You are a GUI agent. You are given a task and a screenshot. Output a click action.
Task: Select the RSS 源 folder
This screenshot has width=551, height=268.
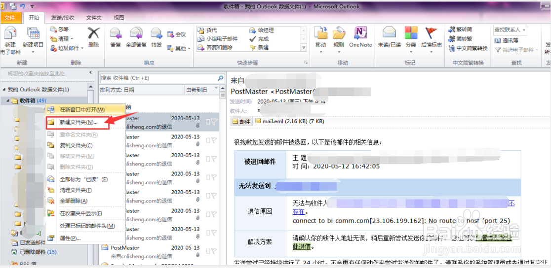point(24,264)
